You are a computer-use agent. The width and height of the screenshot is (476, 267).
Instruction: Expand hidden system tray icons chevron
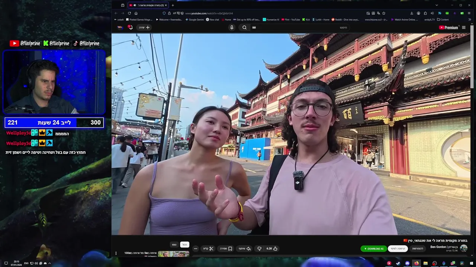[49, 263]
